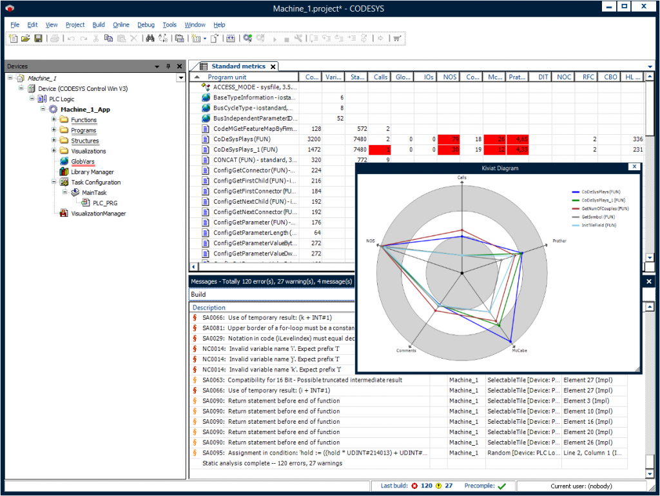Click the shopping cart toolbar icon
The height and width of the screenshot is (496, 660).
point(397,39)
